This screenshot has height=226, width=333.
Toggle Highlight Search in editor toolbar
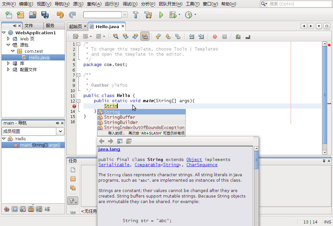(x=145, y=37)
